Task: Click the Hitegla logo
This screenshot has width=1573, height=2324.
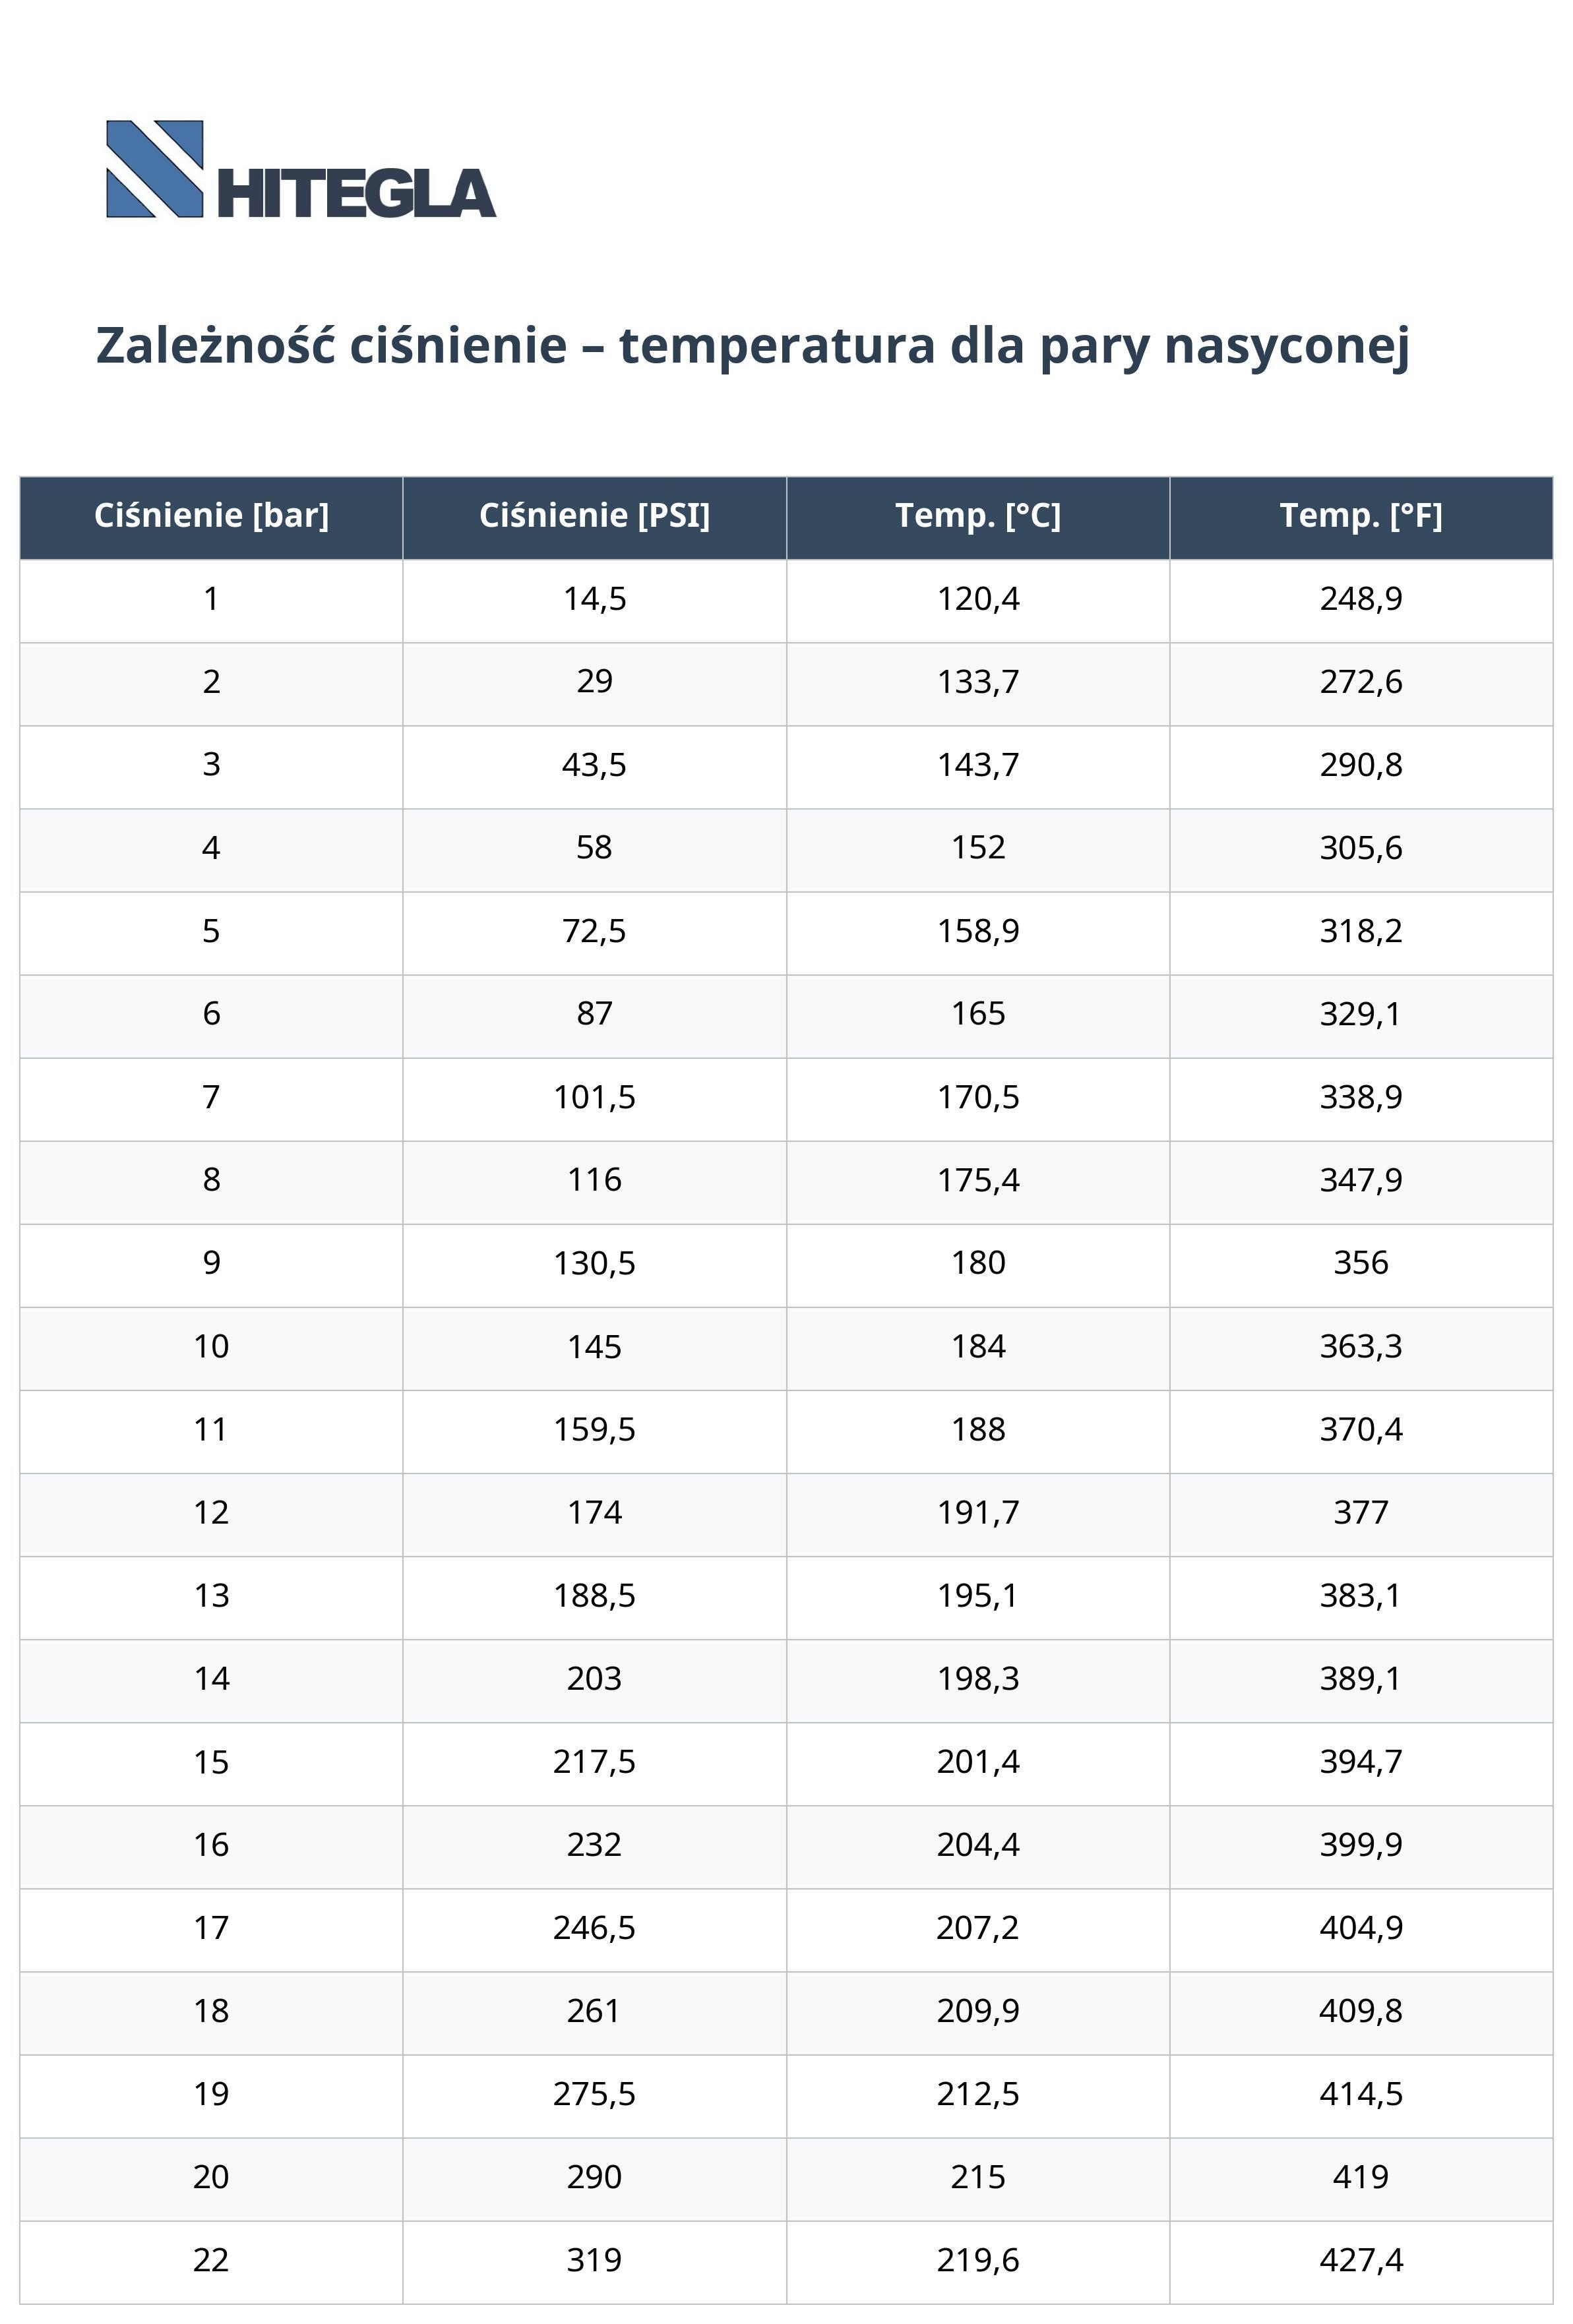Action: click(300, 170)
